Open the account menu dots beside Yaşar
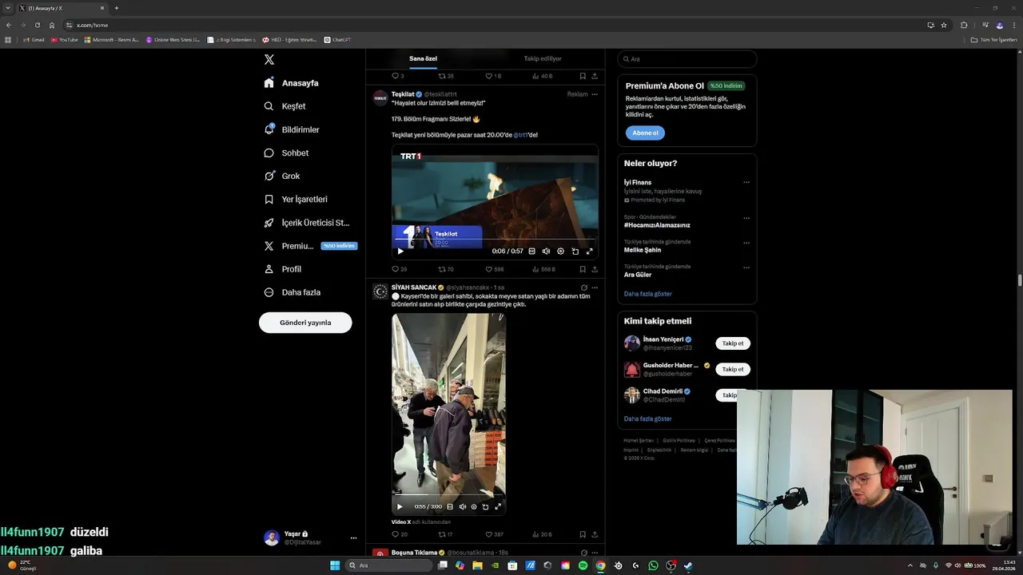The height and width of the screenshot is (575, 1023). [353, 538]
